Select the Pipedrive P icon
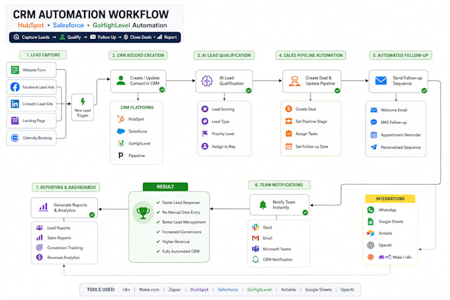Viewport: 450px width, 300px height. point(121,156)
